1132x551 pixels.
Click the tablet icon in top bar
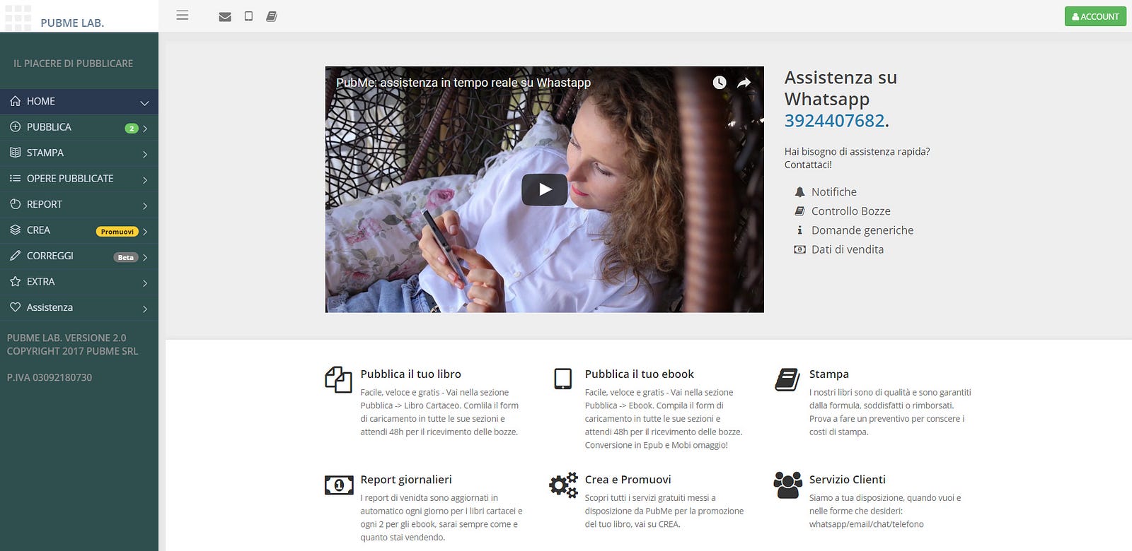tap(248, 16)
